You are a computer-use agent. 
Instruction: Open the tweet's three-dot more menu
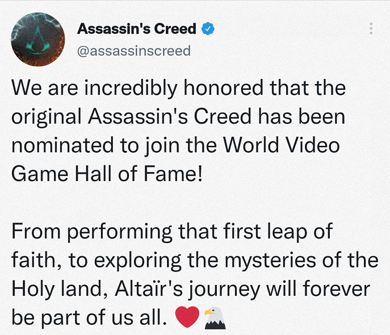pos(371,28)
